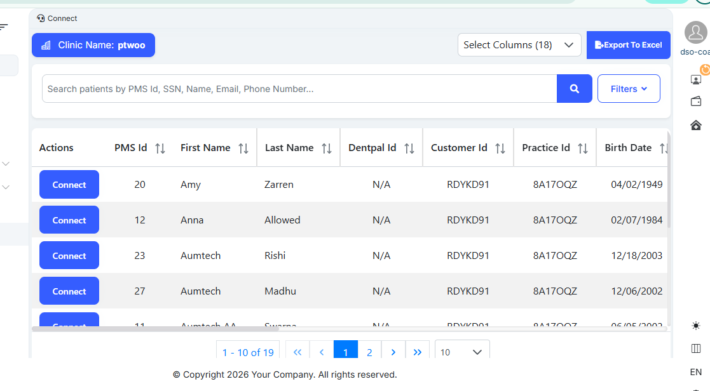This screenshot has width=710, height=391.
Task: Open the wallet icon in right sidebar
Action: pyautogui.click(x=695, y=102)
